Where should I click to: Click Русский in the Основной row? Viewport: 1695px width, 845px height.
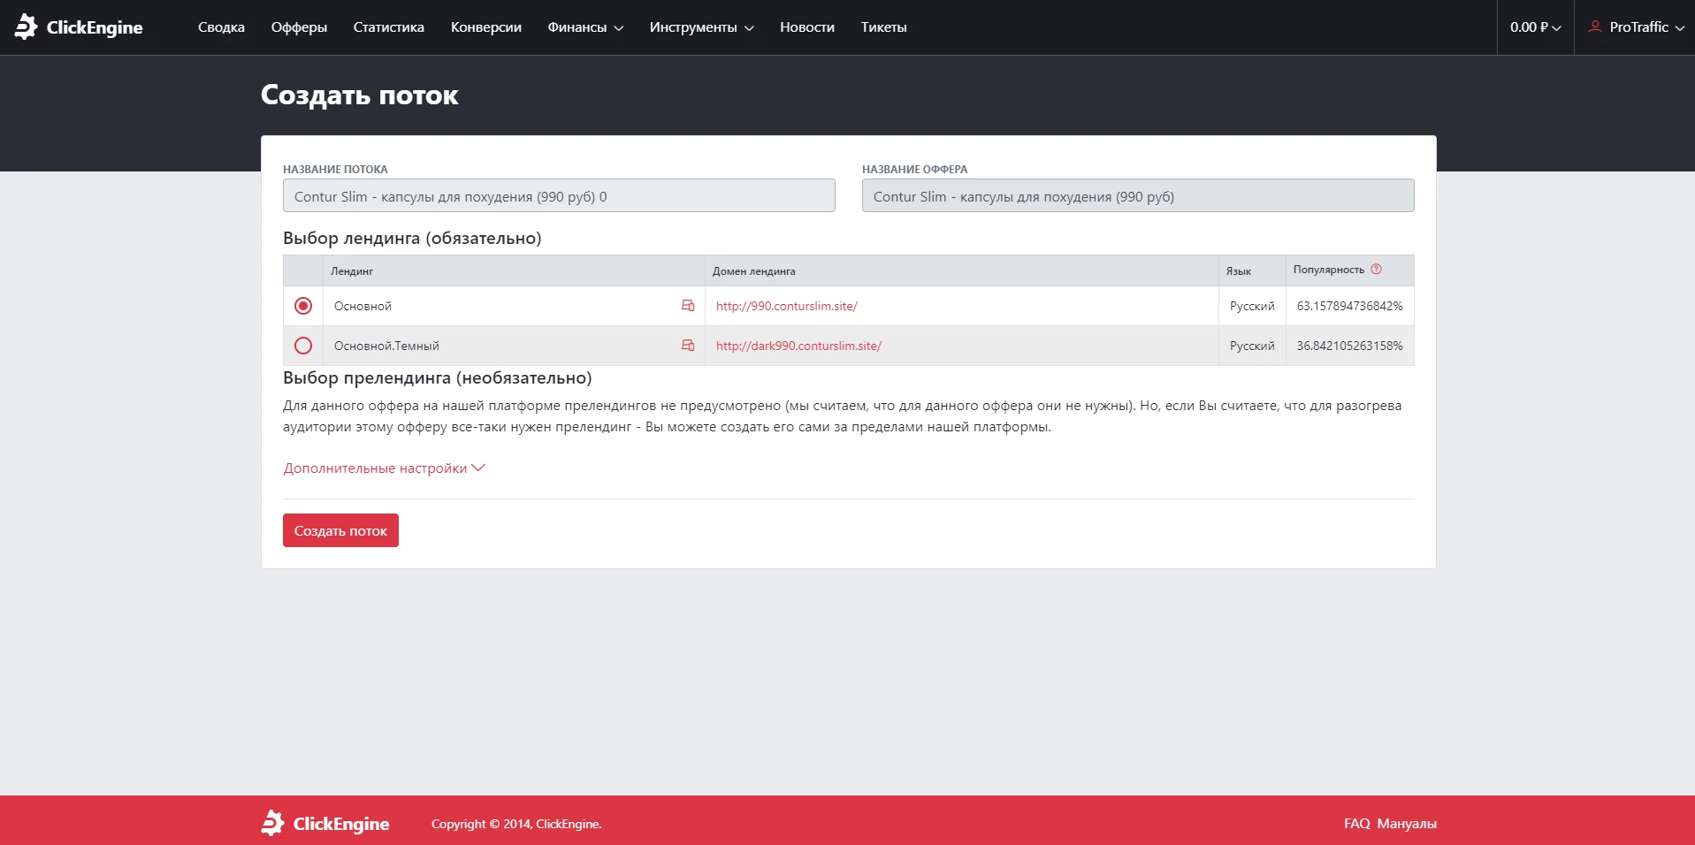1252,306
